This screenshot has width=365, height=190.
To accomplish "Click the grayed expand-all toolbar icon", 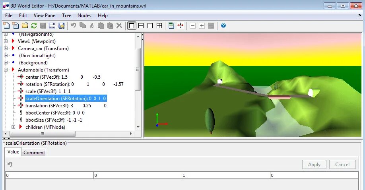I will pyautogui.click(x=211, y=25).
